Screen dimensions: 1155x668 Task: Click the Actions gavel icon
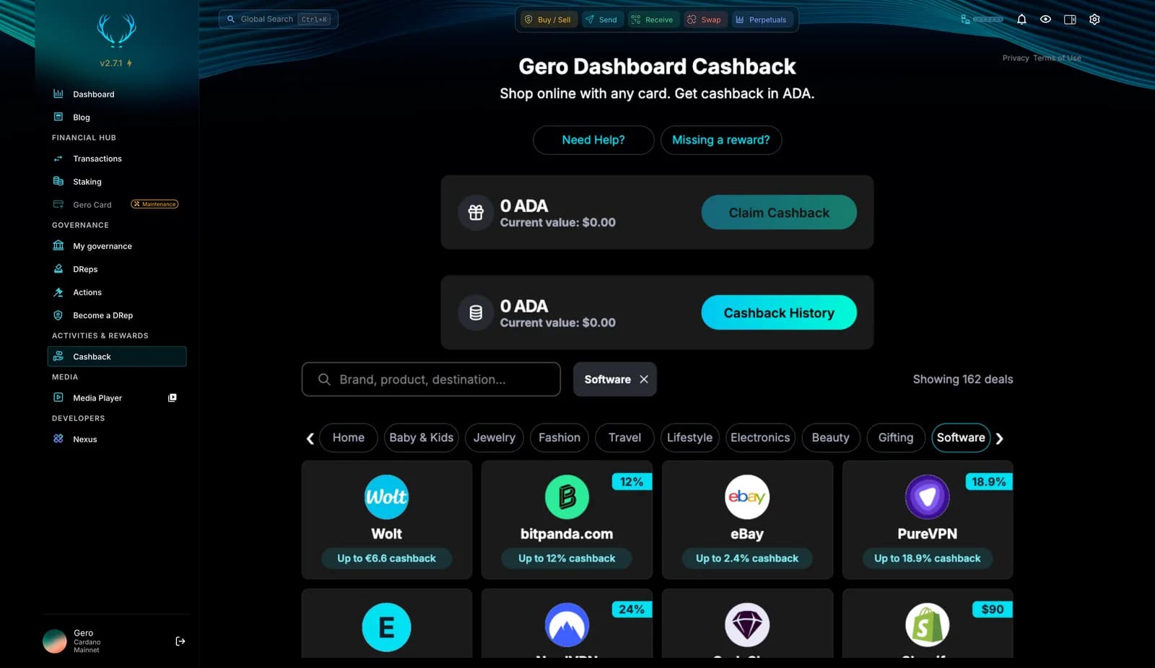coord(58,292)
